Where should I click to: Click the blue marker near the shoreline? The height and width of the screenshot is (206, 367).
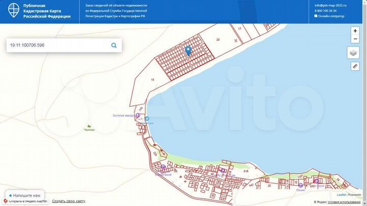(x=147, y=119)
